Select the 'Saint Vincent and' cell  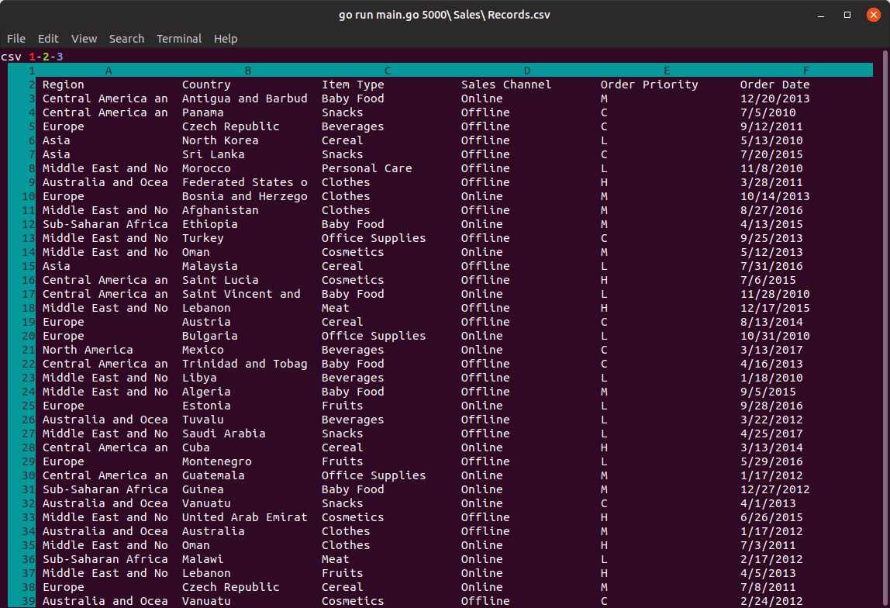241,294
